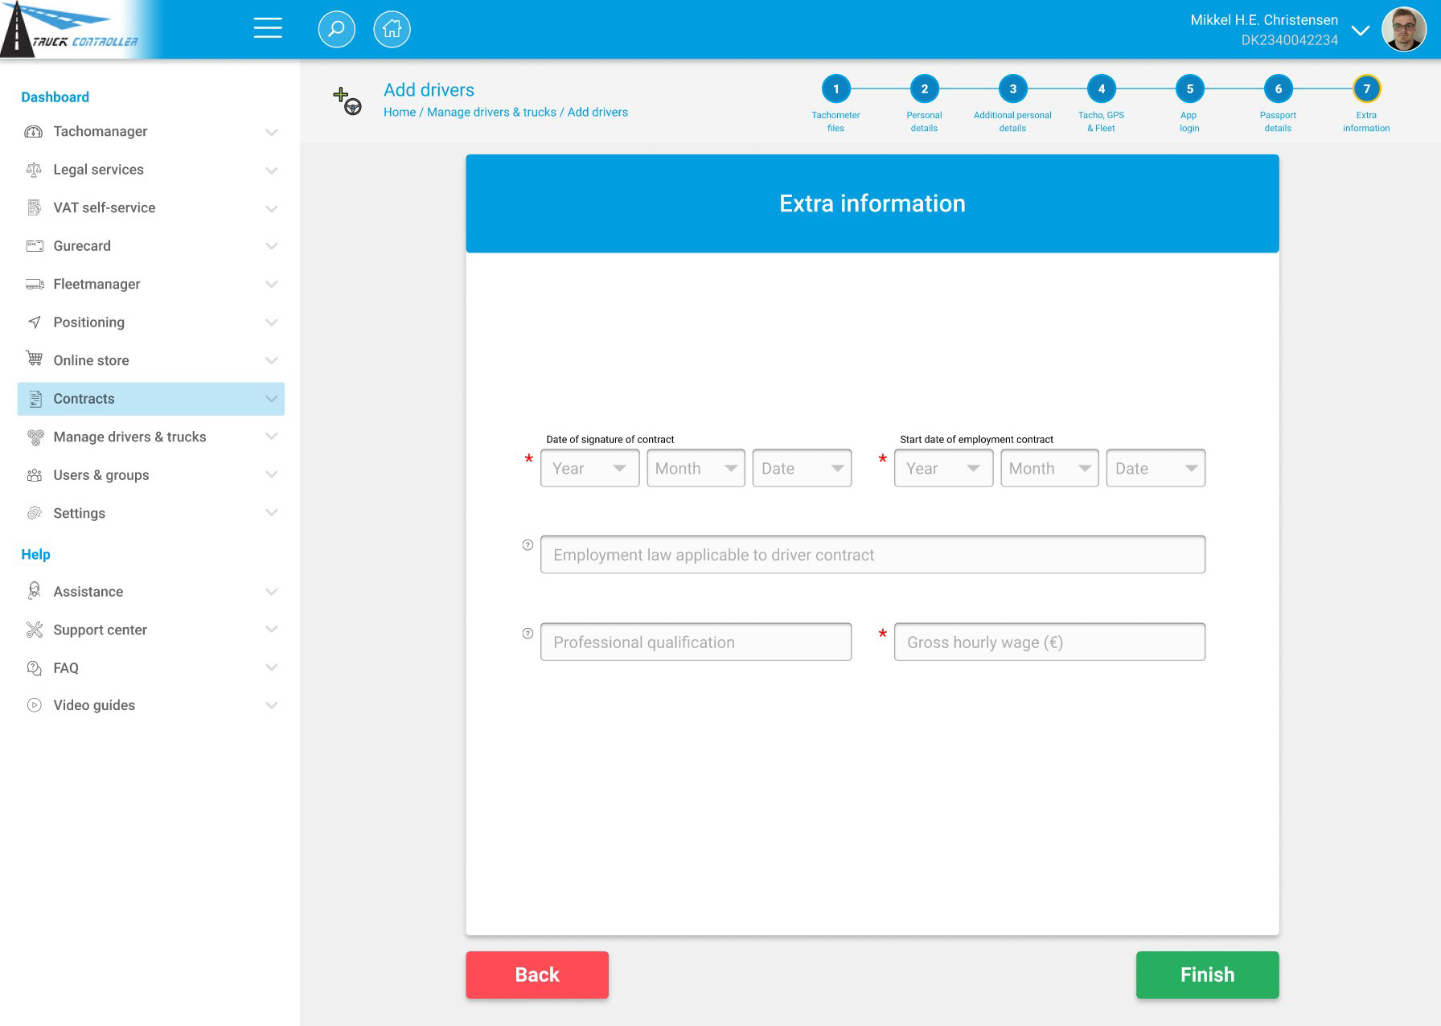Open Support center menu item
The width and height of the screenshot is (1441, 1026).
pos(151,630)
